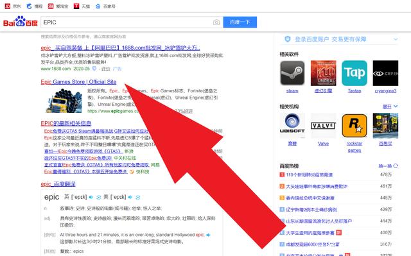
Task: Click the verification badge after 2020-05
Action: click(x=94, y=69)
